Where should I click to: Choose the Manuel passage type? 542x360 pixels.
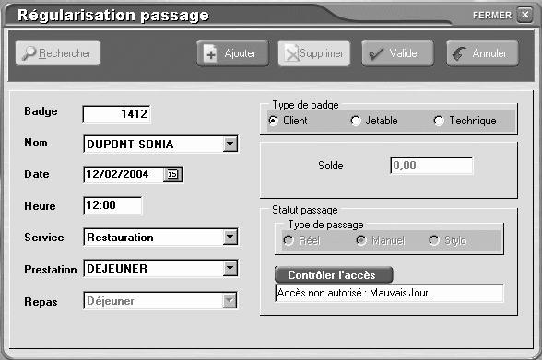(361, 240)
